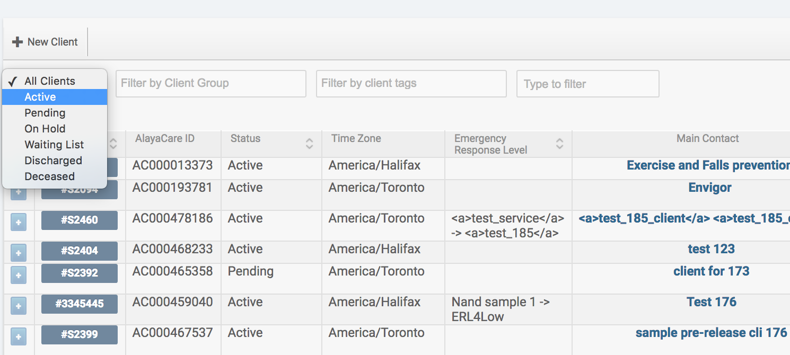Select the Deceased status option

pyautogui.click(x=49, y=176)
